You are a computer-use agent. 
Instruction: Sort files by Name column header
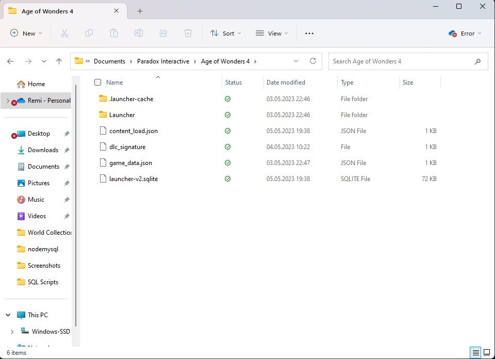click(x=114, y=83)
